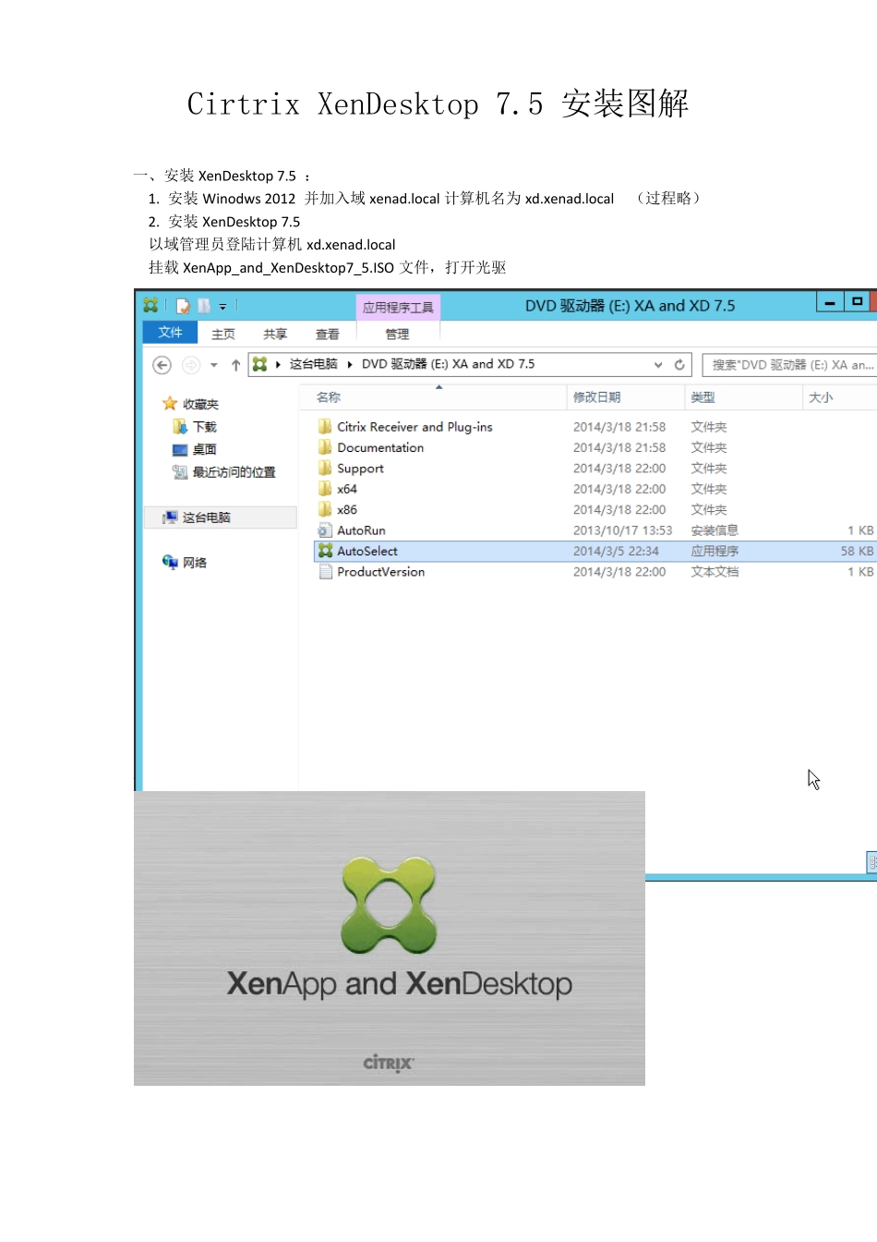
Task: Click the search DVD 驱动器 field
Action: [x=789, y=365]
